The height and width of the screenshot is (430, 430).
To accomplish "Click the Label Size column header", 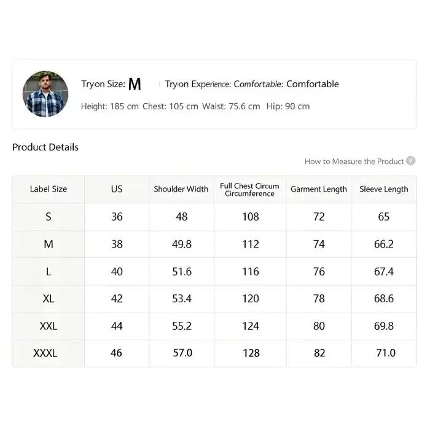I will point(49,189).
